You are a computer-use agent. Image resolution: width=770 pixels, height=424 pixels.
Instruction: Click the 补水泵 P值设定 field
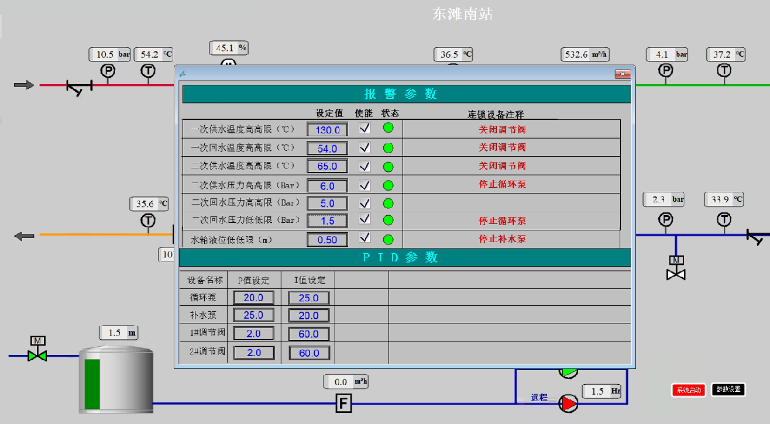pos(253,315)
